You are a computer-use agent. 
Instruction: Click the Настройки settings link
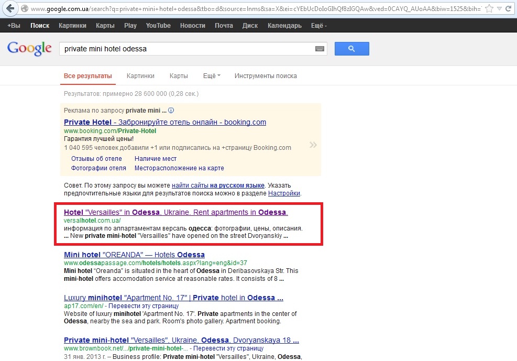pyautogui.click(x=284, y=193)
